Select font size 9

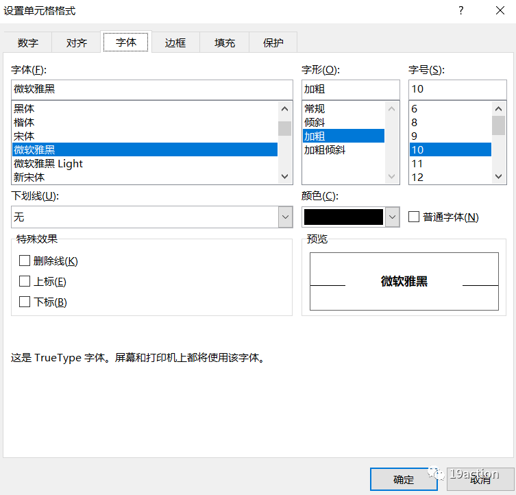[450, 136]
